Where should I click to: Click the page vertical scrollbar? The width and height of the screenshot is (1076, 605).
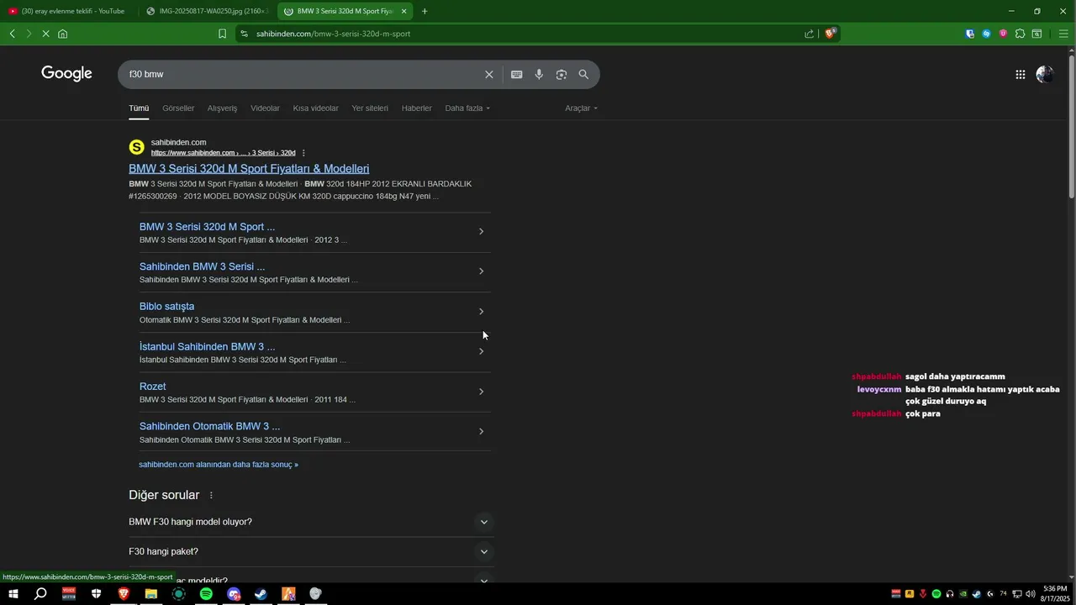point(1071,126)
